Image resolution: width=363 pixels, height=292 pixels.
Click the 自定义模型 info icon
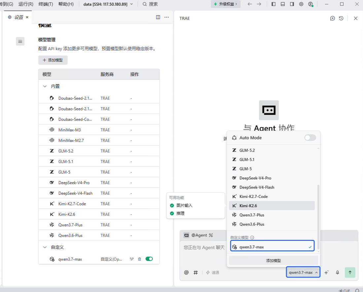[x=252, y=238]
